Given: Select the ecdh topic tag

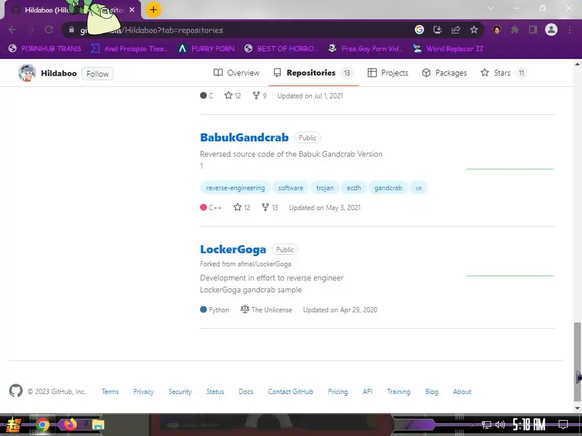Looking at the screenshot, I should pyautogui.click(x=354, y=188).
